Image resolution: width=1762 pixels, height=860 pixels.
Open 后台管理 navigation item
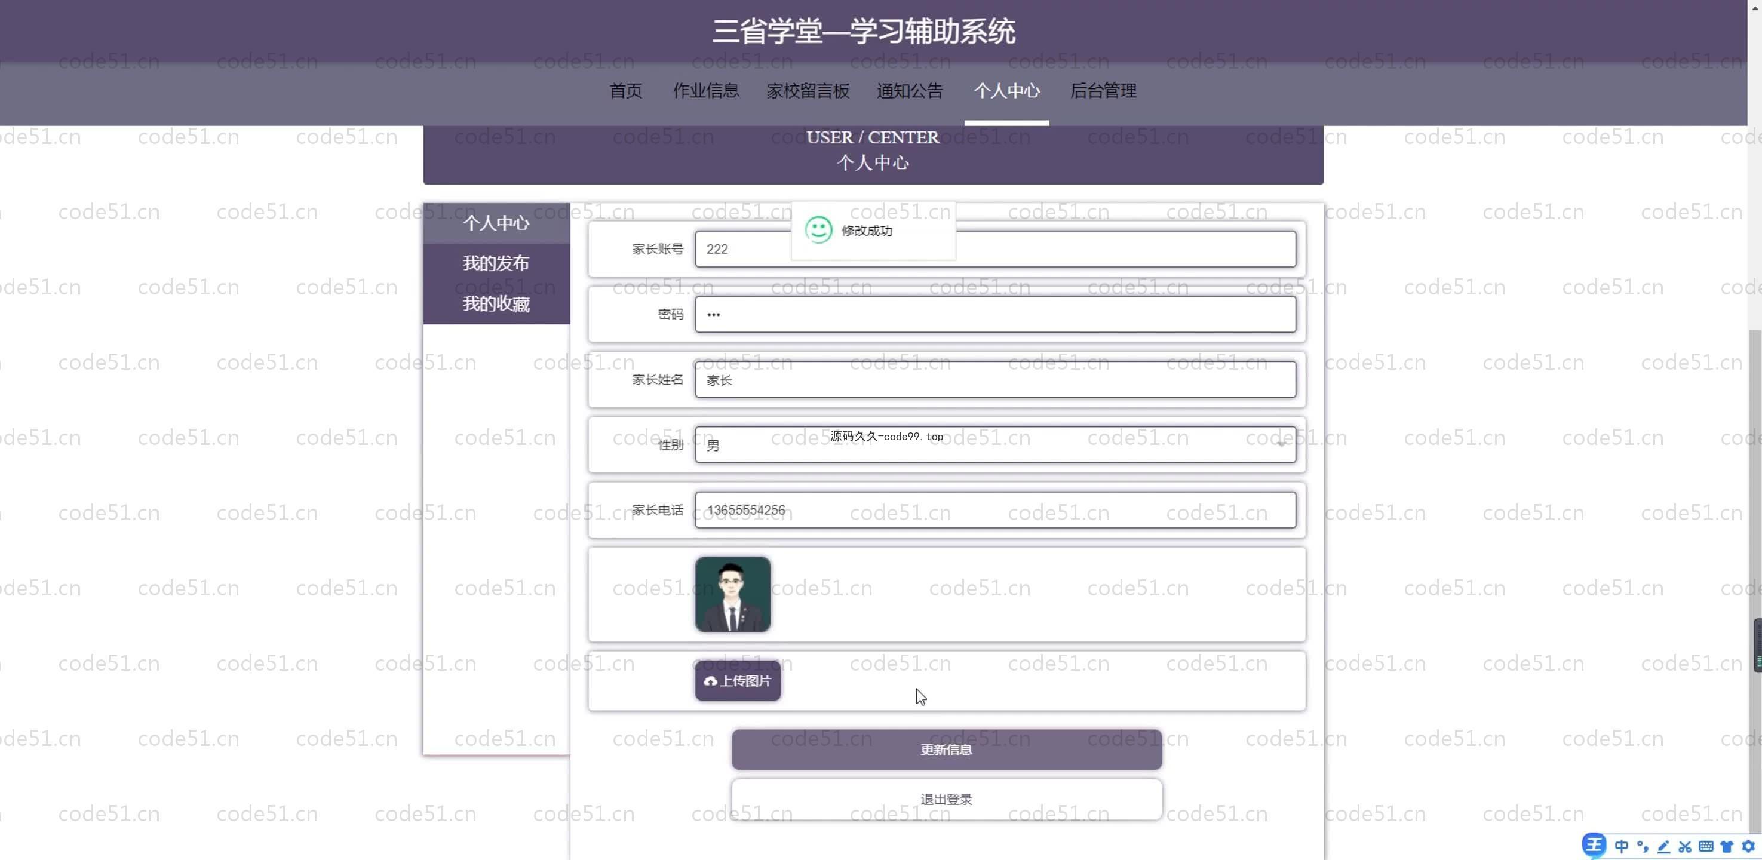(1103, 90)
